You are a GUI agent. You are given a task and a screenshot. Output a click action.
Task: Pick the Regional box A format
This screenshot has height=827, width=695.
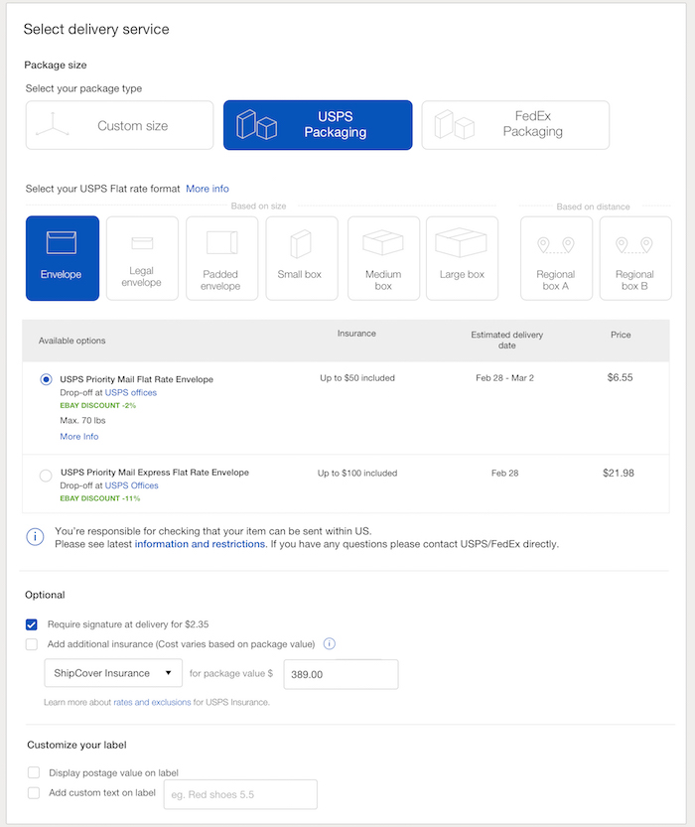556,258
